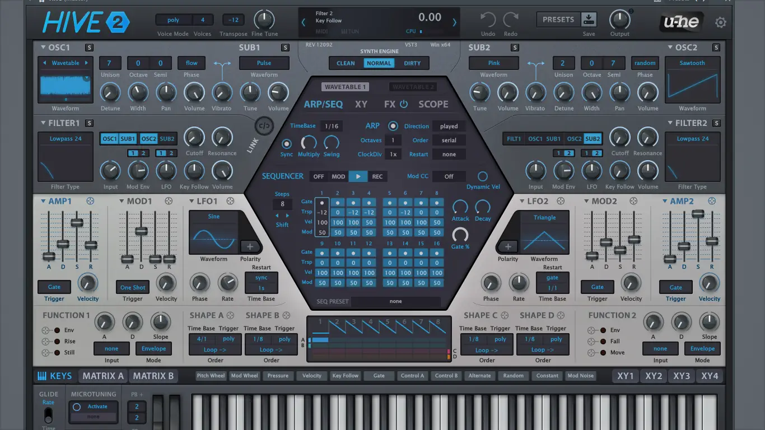This screenshot has width=765, height=430.
Task: Select the CLEAN synth engine
Action: [x=346, y=63]
